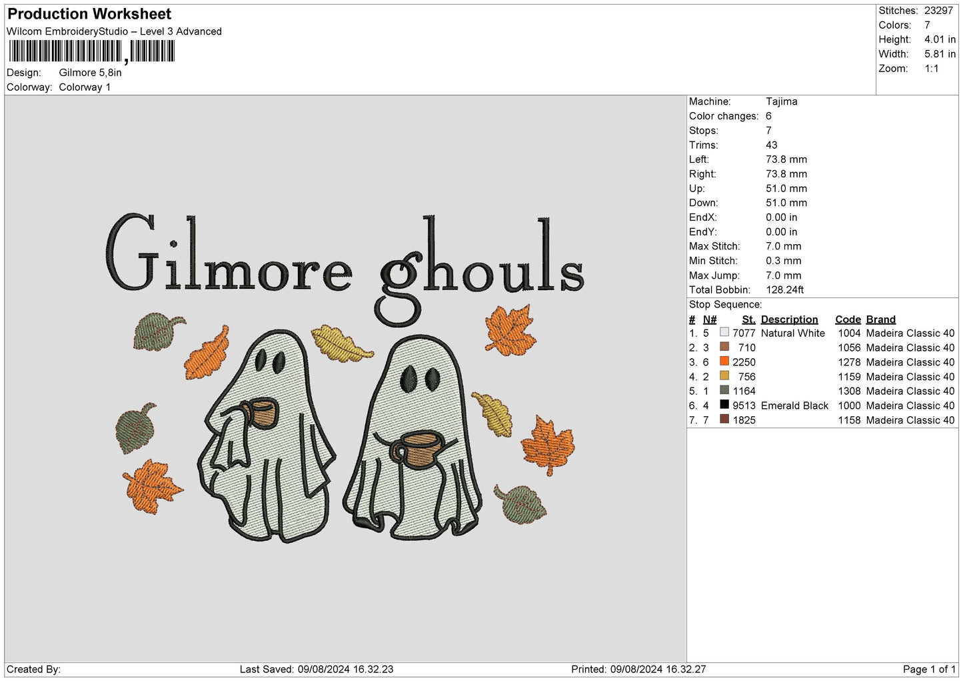The height and width of the screenshot is (681, 963).
Task: Click the Machine value Tajima
Action: 781,101
